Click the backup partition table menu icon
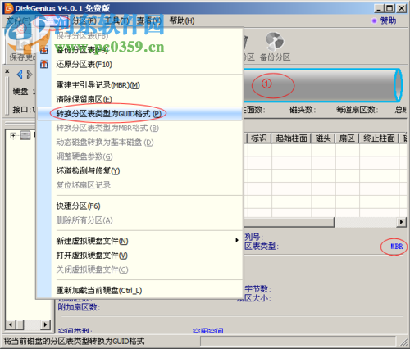This screenshot has width=410, height=349. (x=44, y=50)
